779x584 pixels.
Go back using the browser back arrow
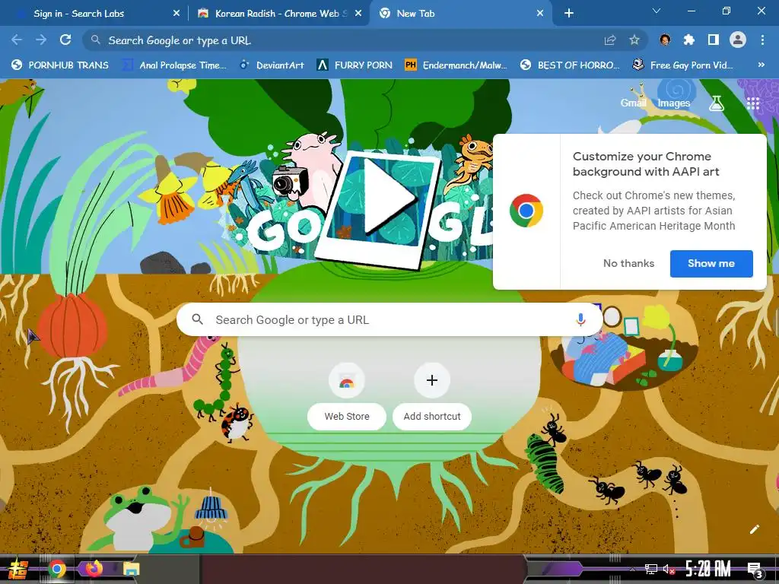pos(17,40)
